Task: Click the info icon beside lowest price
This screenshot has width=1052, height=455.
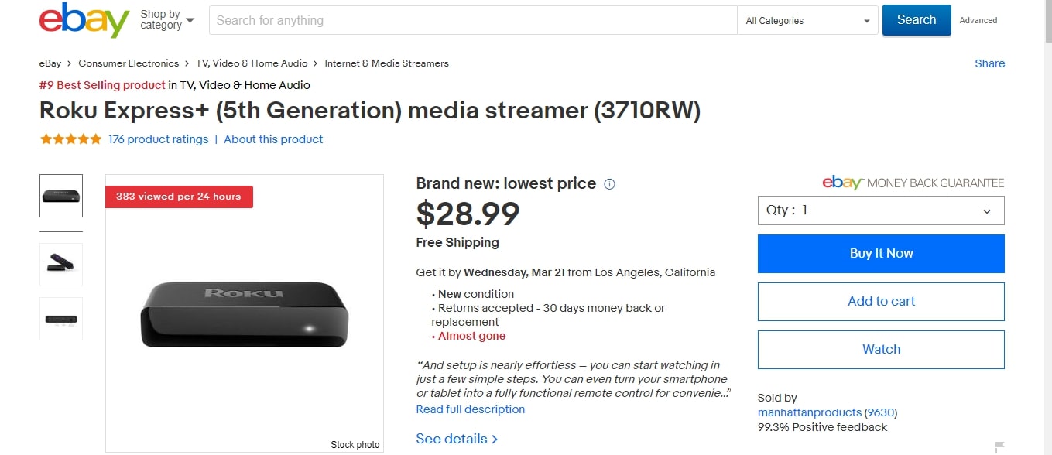Action: point(609,184)
